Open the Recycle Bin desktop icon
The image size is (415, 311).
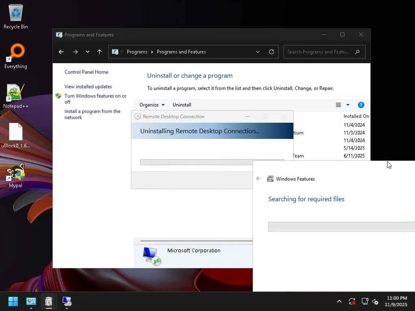tap(16, 16)
